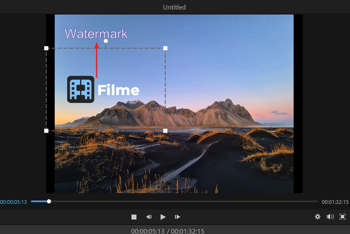The height and width of the screenshot is (234, 350).
Task: Click the round rotation handle above the selection
Action: pos(106,41)
